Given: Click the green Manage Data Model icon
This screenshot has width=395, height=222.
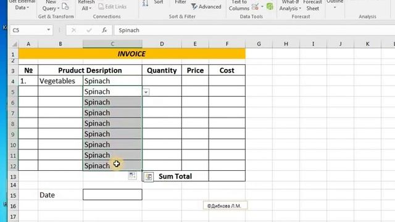Looking at the screenshot, I should 270,7.
